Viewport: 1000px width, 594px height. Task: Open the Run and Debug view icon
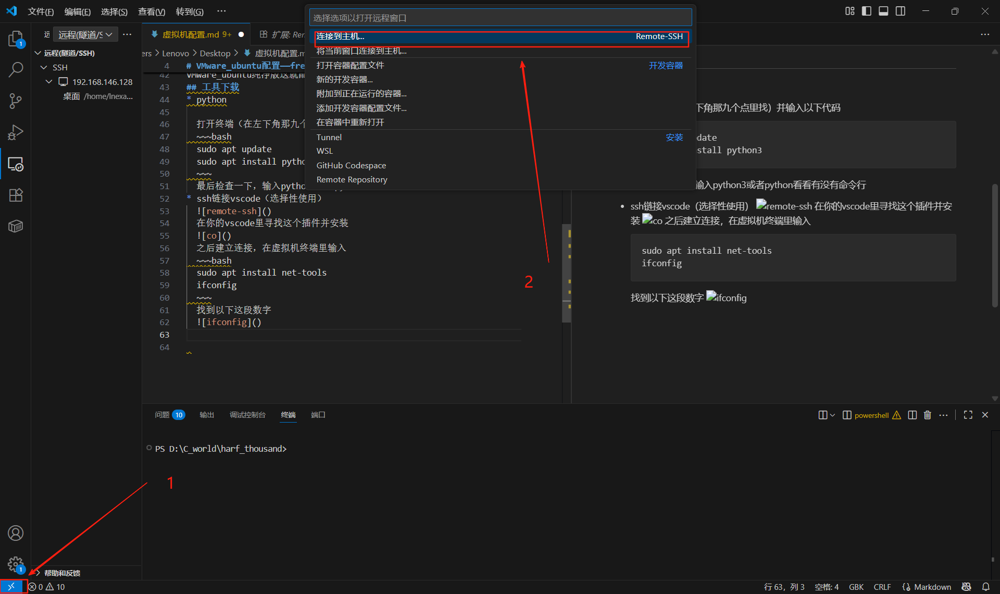click(x=16, y=132)
